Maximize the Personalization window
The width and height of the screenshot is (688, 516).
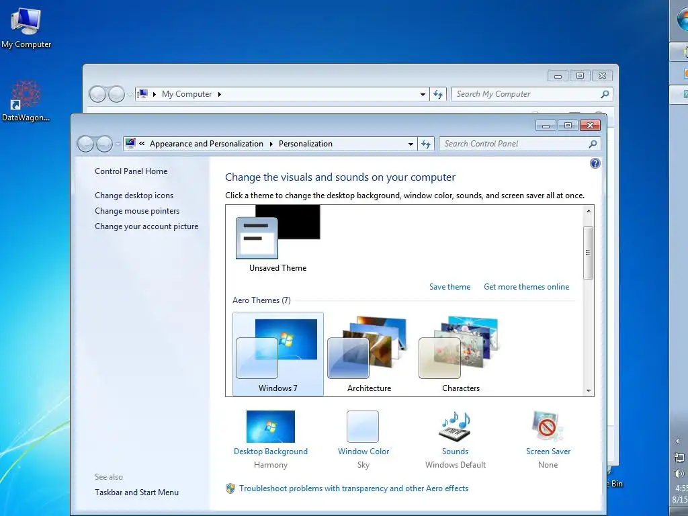click(568, 126)
